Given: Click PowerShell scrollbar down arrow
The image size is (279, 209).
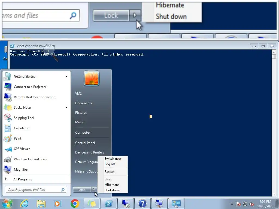Looking at the screenshot, I should (274, 194).
